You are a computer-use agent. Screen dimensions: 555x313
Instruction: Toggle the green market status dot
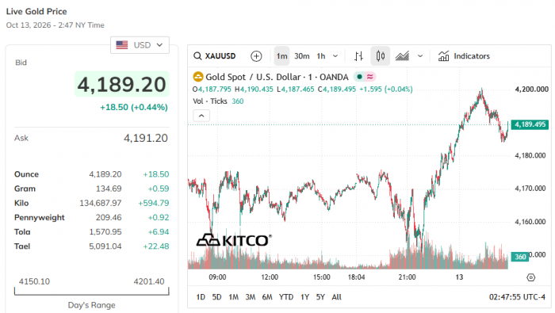coord(359,77)
